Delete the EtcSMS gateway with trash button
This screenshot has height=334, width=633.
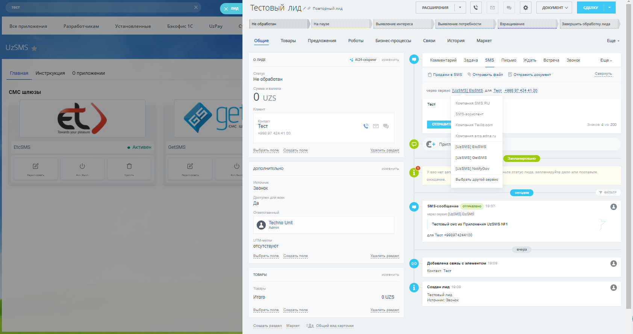point(129,169)
